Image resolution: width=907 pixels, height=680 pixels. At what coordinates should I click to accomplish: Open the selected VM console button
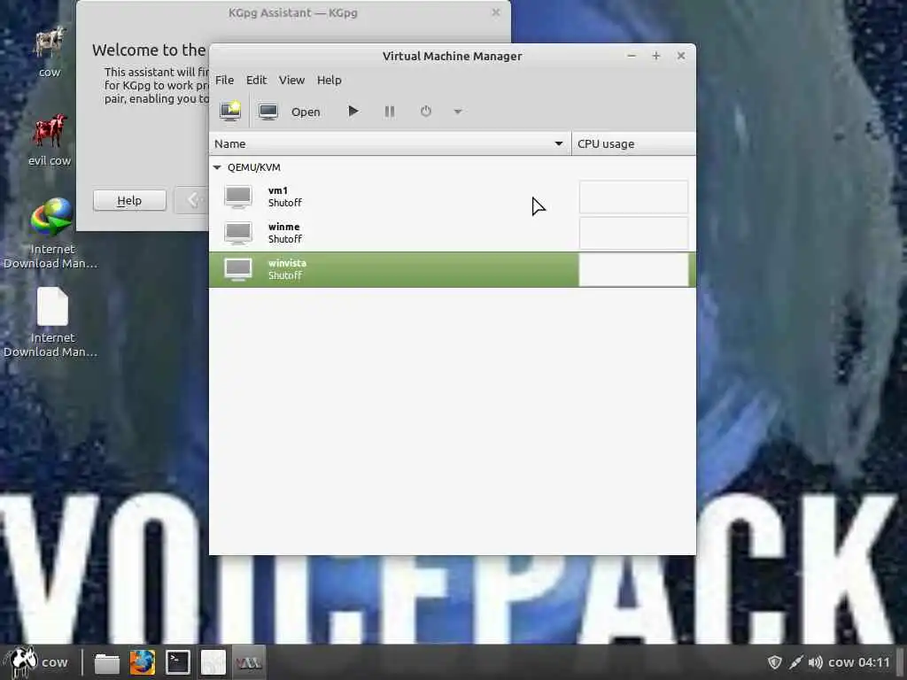coord(290,112)
